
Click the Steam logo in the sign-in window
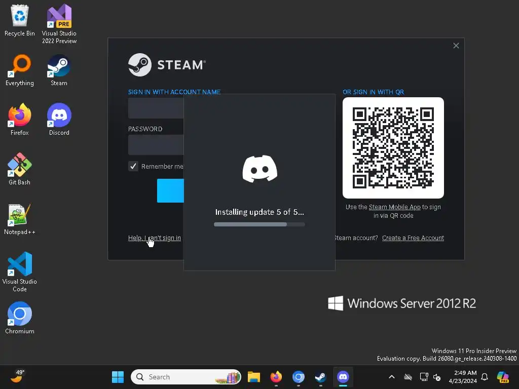(167, 65)
